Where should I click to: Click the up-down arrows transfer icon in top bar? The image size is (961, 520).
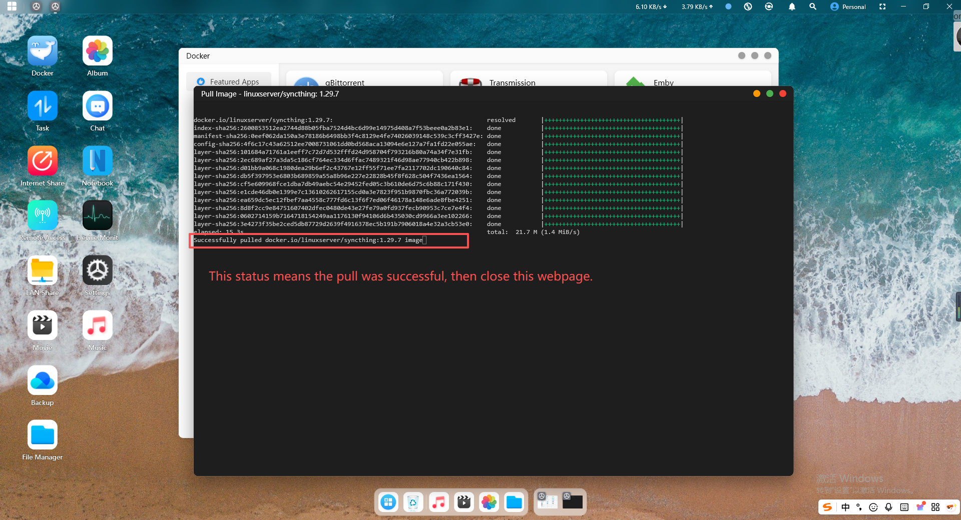tap(748, 6)
